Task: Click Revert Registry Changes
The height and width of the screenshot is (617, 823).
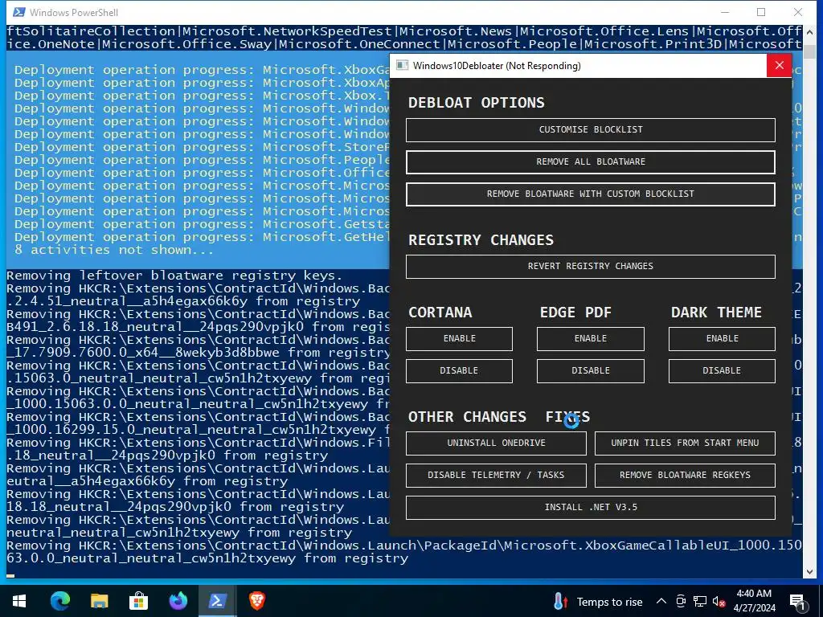Action: coord(591,267)
